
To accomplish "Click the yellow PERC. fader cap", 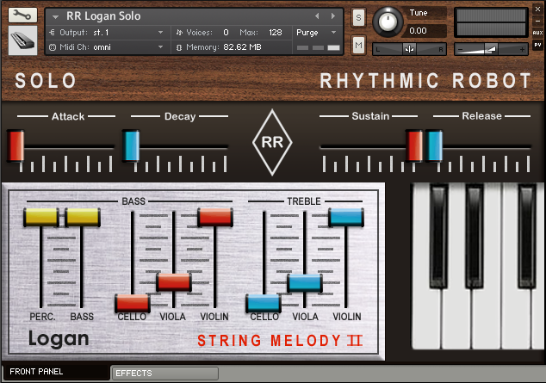I will [40, 217].
